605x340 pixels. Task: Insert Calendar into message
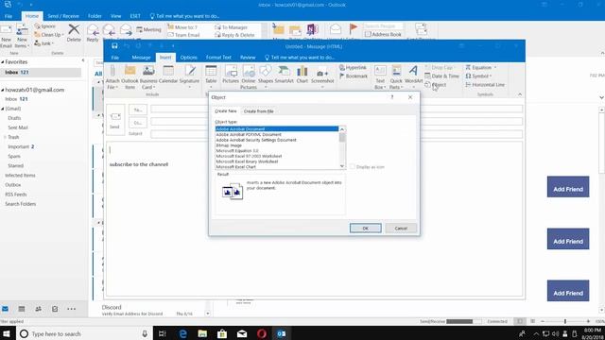click(168, 75)
